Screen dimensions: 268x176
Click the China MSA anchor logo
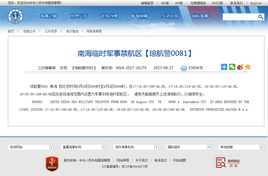tap(16, 17)
